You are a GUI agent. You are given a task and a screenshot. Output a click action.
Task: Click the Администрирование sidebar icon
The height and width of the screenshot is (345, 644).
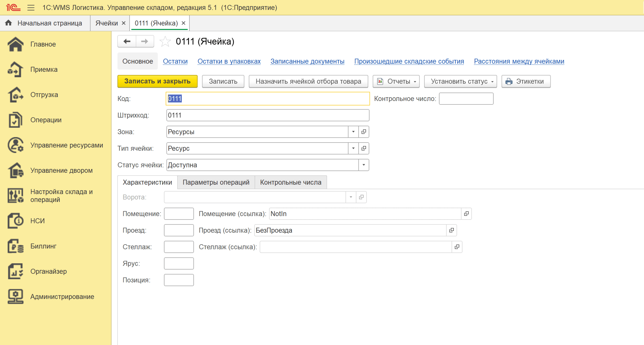(15, 296)
